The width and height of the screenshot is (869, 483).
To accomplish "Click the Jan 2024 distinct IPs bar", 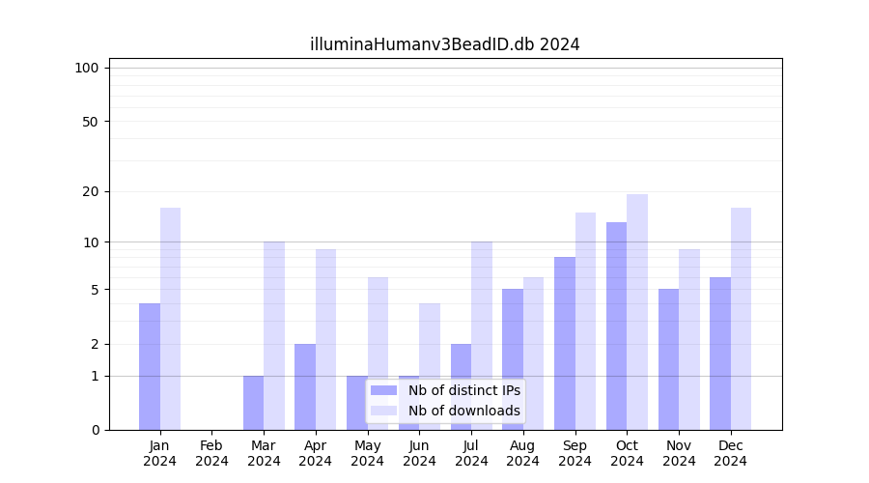I will click(150, 366).
